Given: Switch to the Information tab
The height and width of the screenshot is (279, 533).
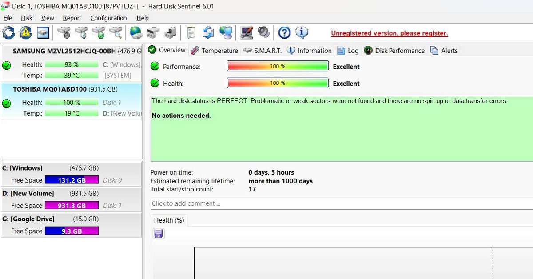Looking at the screenshot, I should (x=310, y=51).
